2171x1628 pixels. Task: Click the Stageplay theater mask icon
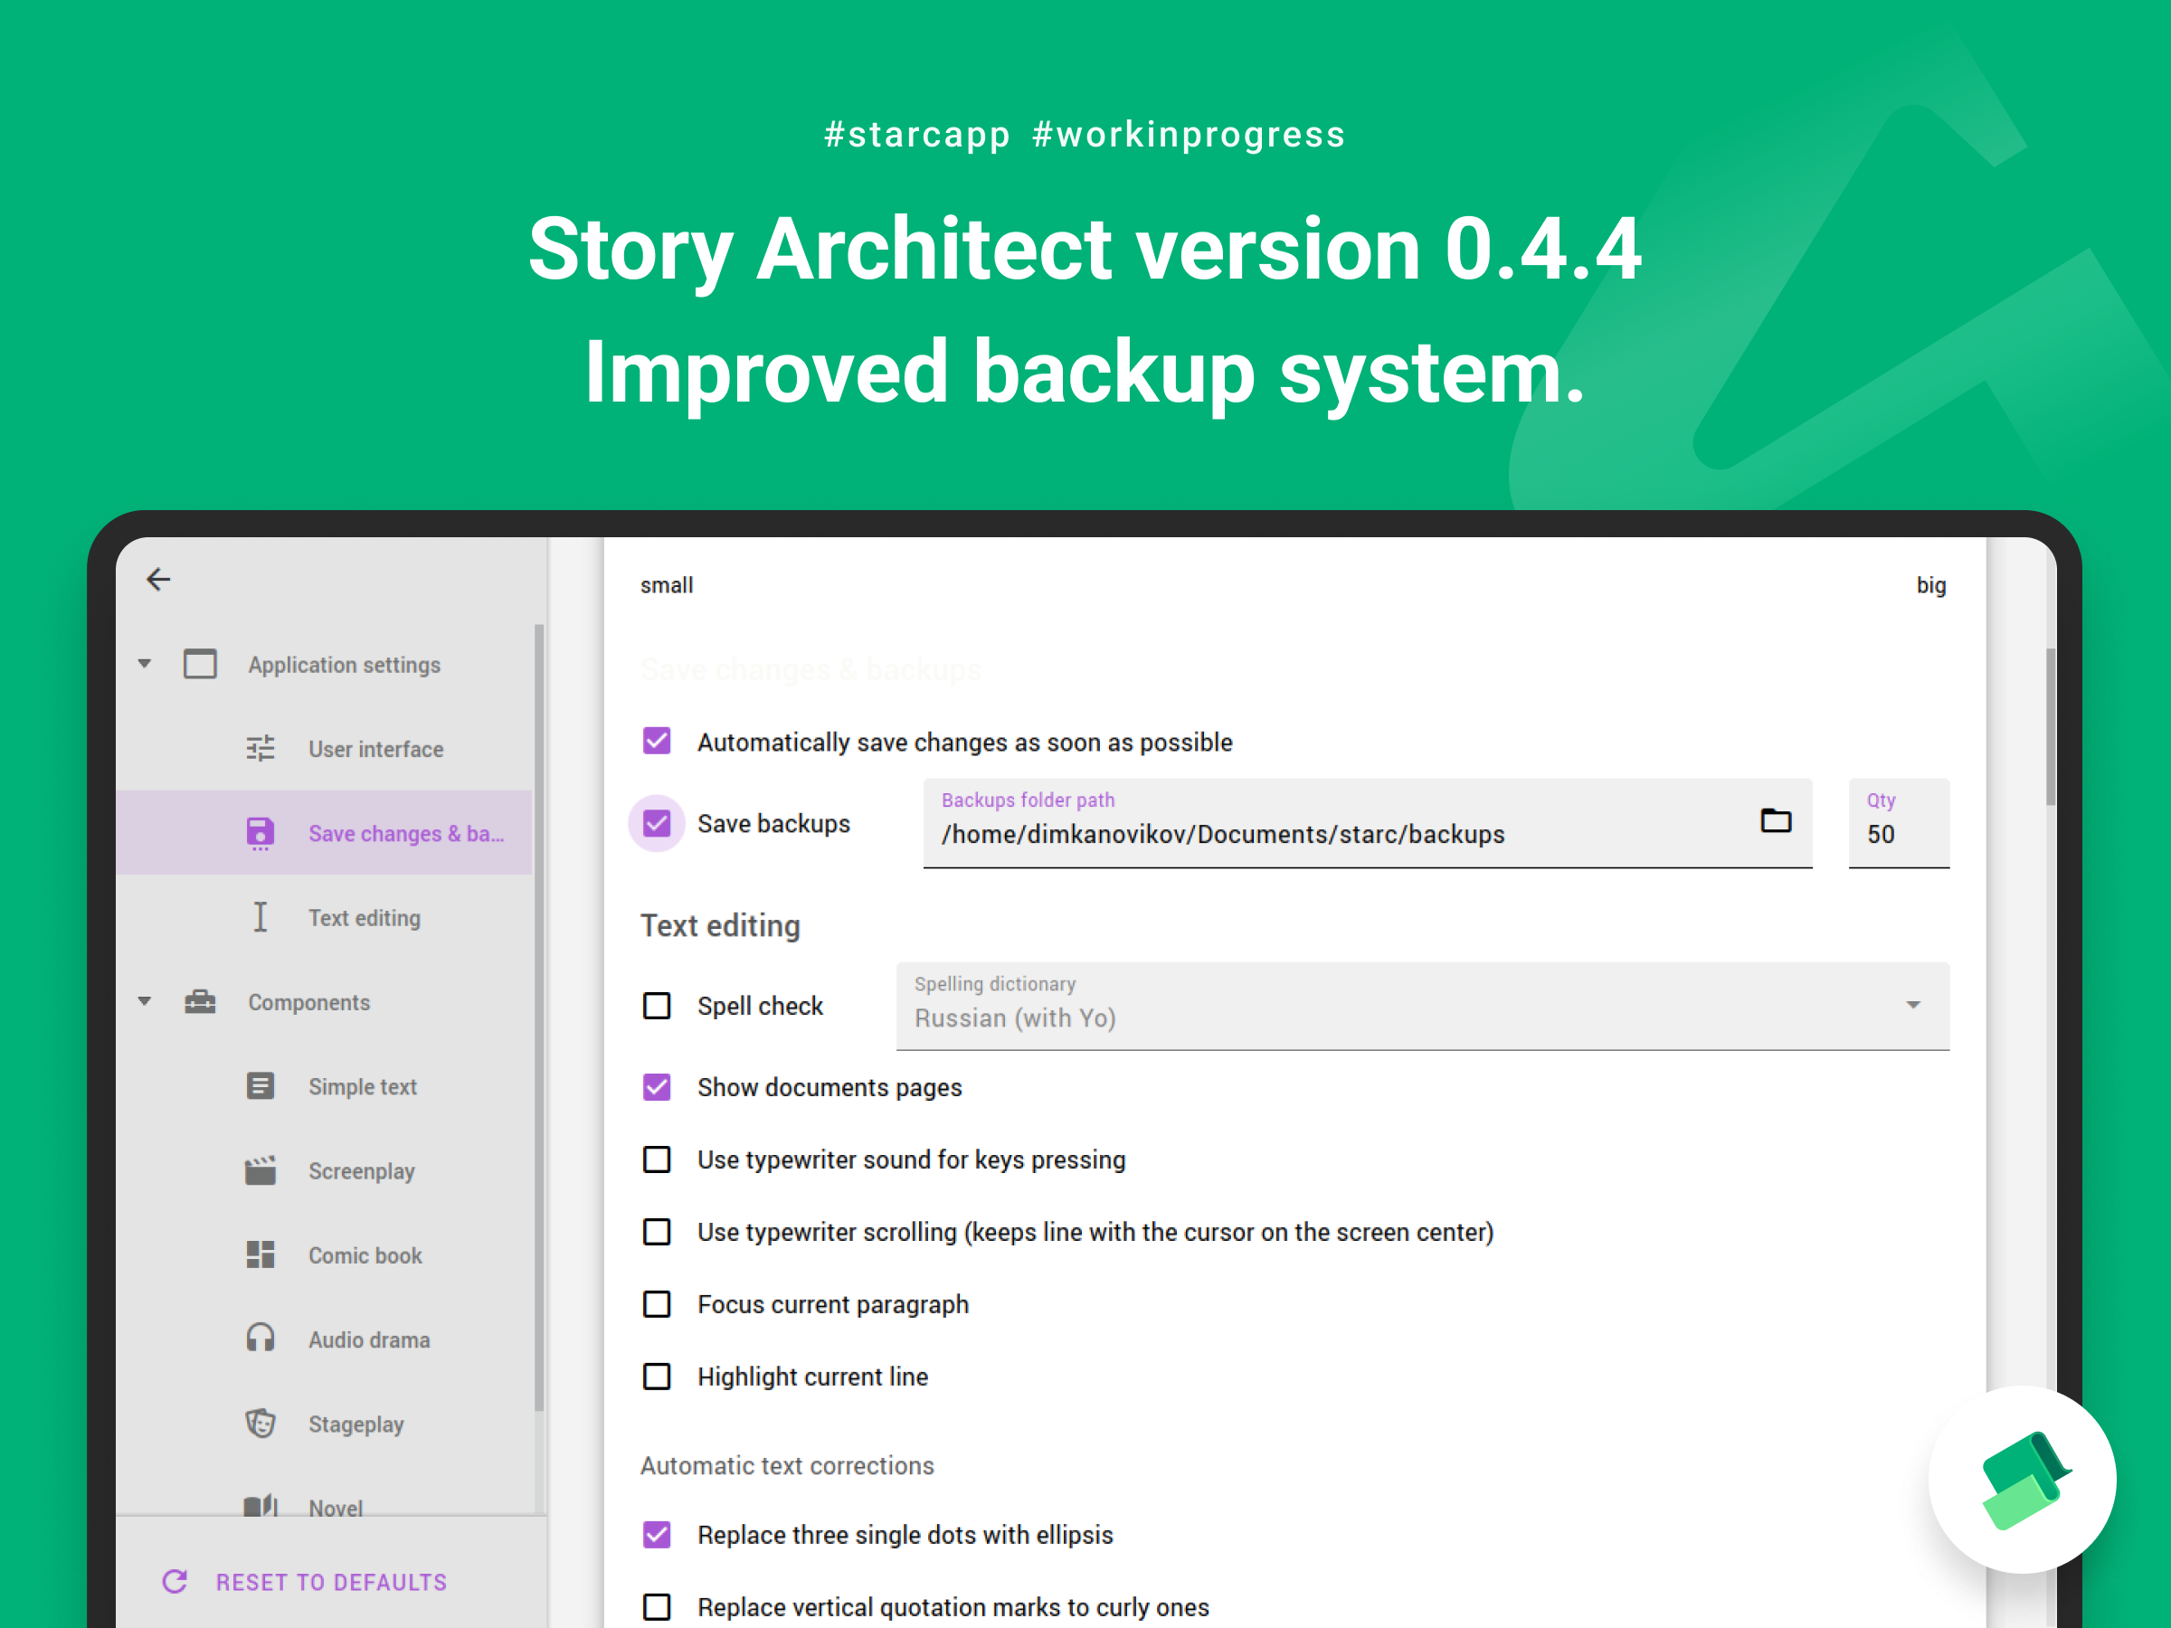(x=261, y=1424)
